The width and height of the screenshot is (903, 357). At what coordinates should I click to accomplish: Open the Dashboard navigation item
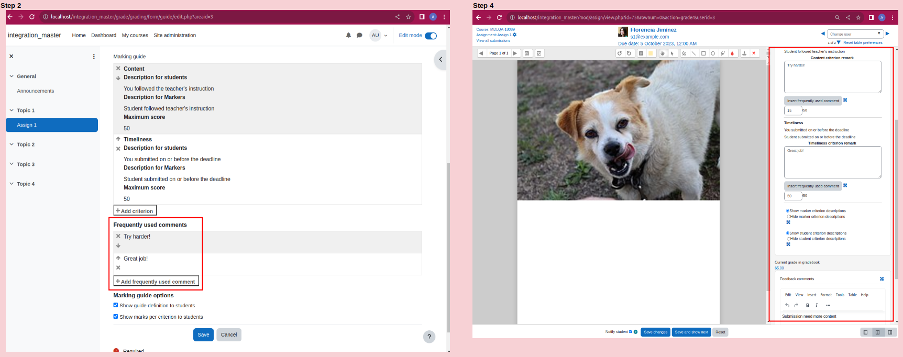104,36
